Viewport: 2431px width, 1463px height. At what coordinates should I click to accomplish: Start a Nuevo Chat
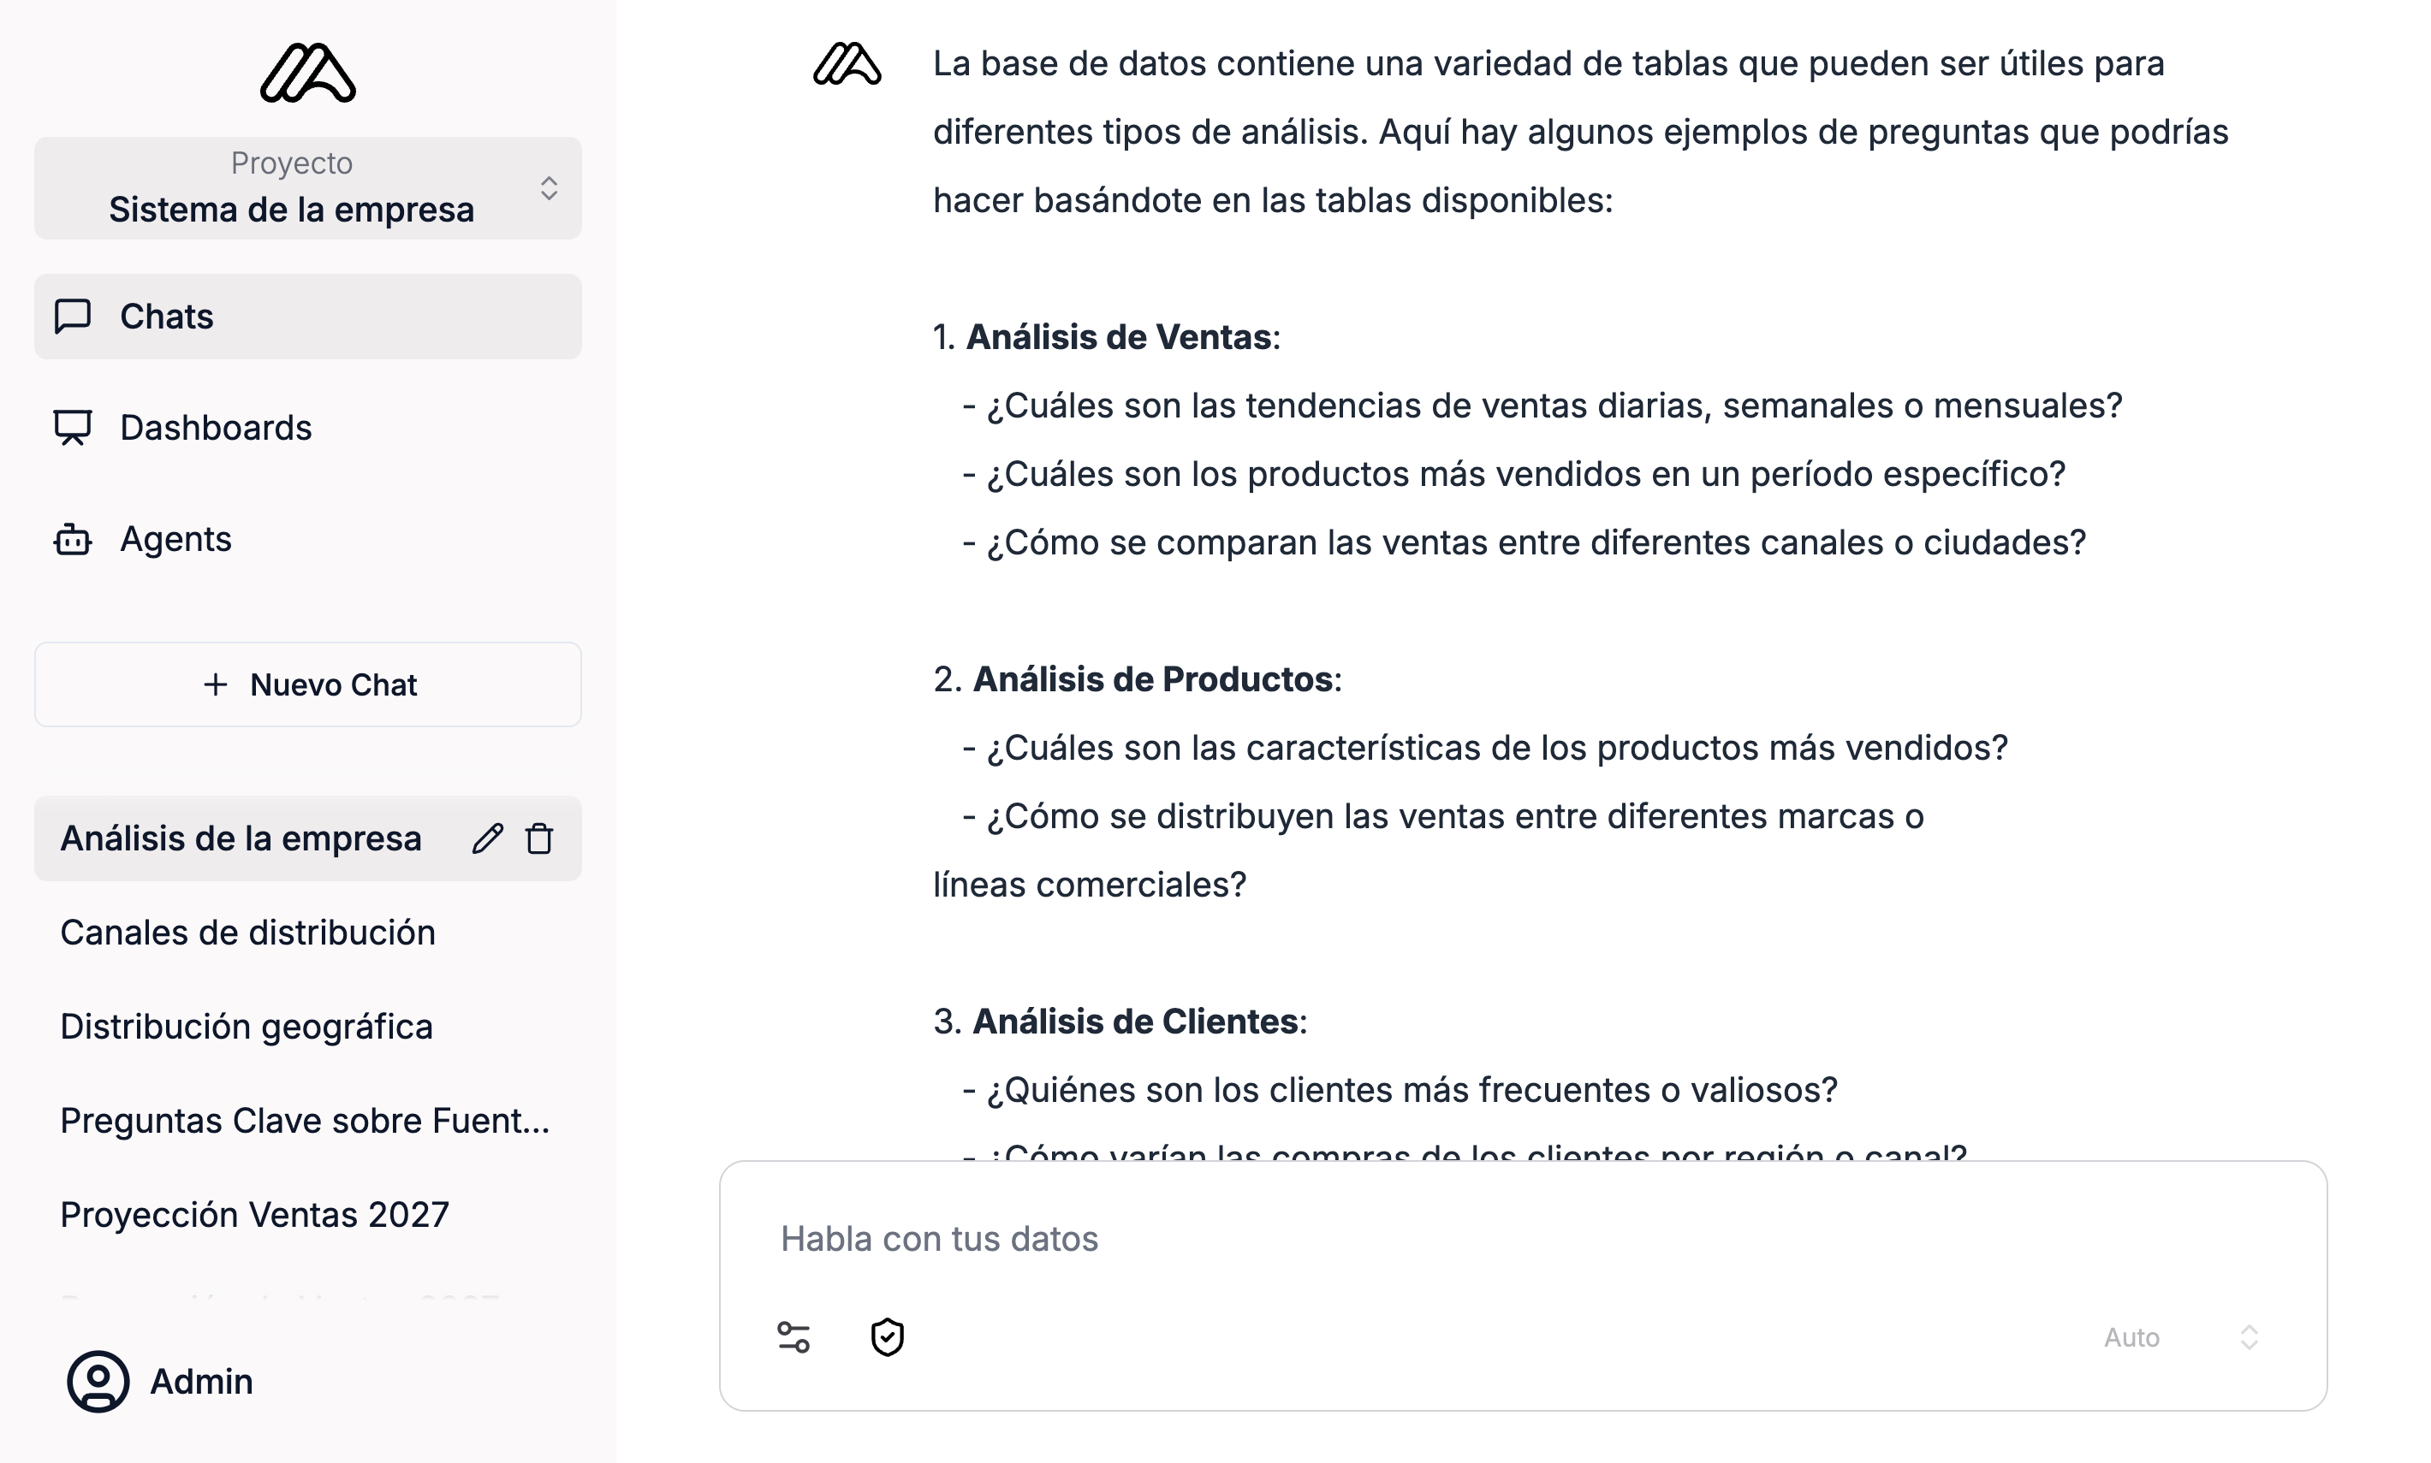pyautogui.click(x=306, y=684)
